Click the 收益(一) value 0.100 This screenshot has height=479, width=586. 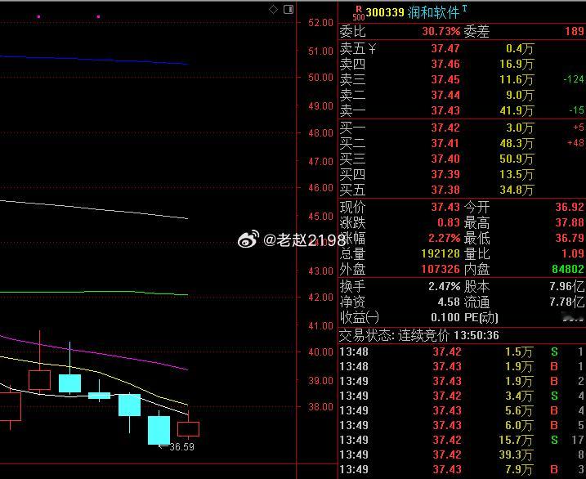click(445, 317)
